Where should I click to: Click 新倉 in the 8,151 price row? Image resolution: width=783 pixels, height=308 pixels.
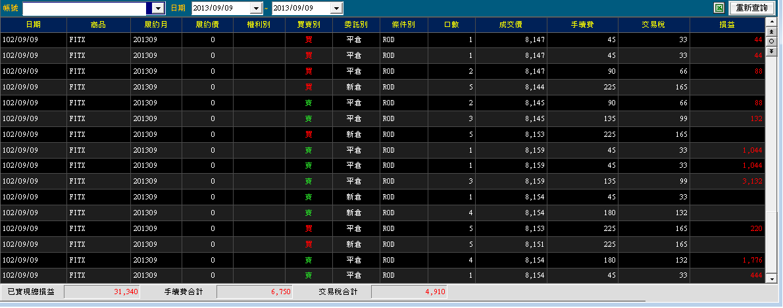coord(356,244)
